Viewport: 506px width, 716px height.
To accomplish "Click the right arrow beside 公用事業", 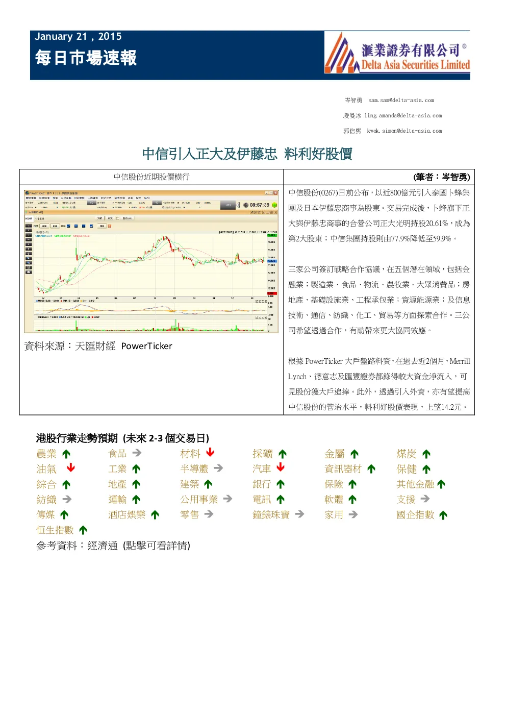I will (x=227, y=499).
